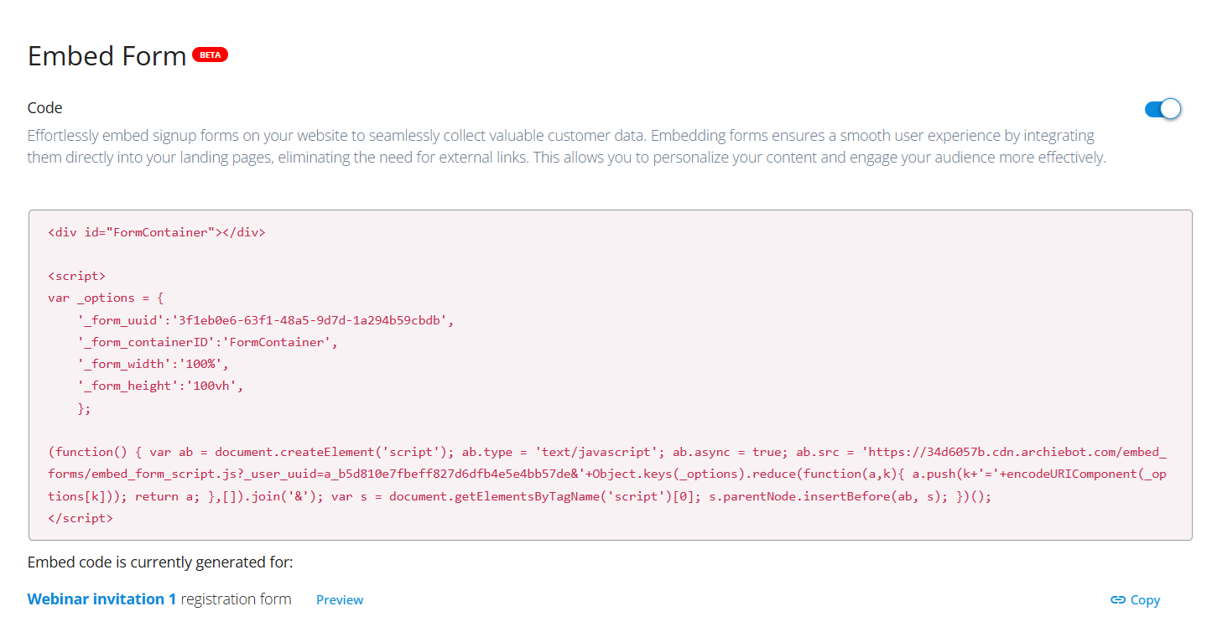Click the FormContainer div line in the code
The width and height of the screenshot is (1217, 622).
coord(157,232)
